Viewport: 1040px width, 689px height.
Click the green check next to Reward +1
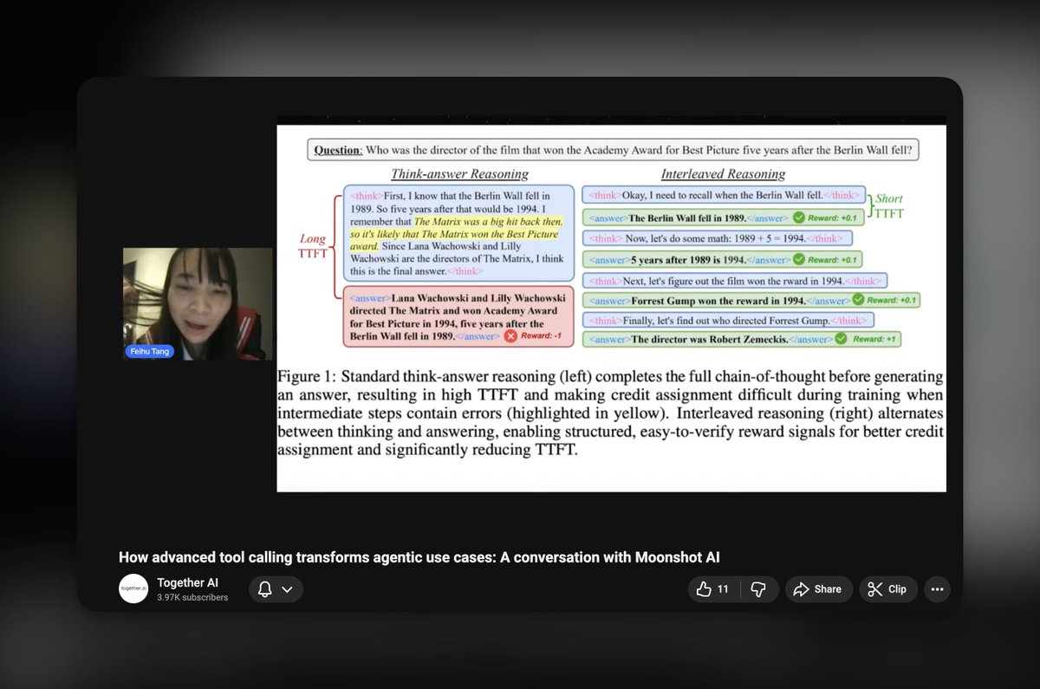(x=842, y=339)
